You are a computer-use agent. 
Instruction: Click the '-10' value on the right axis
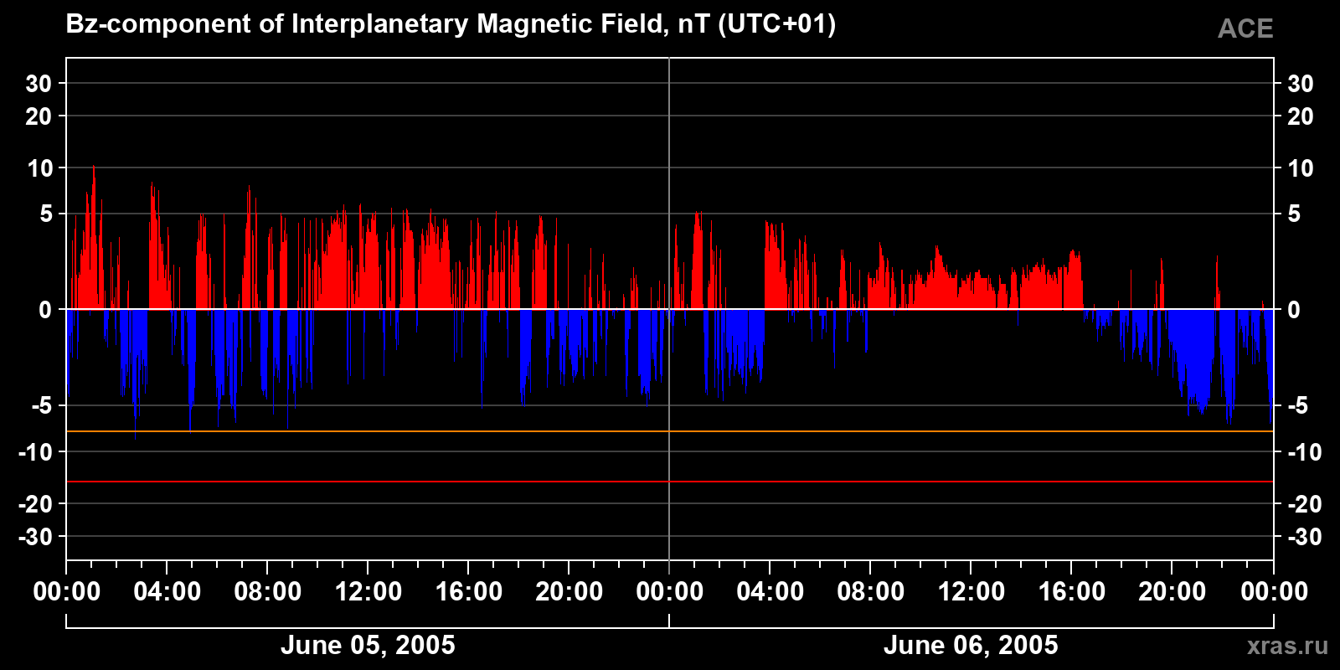1304,452
